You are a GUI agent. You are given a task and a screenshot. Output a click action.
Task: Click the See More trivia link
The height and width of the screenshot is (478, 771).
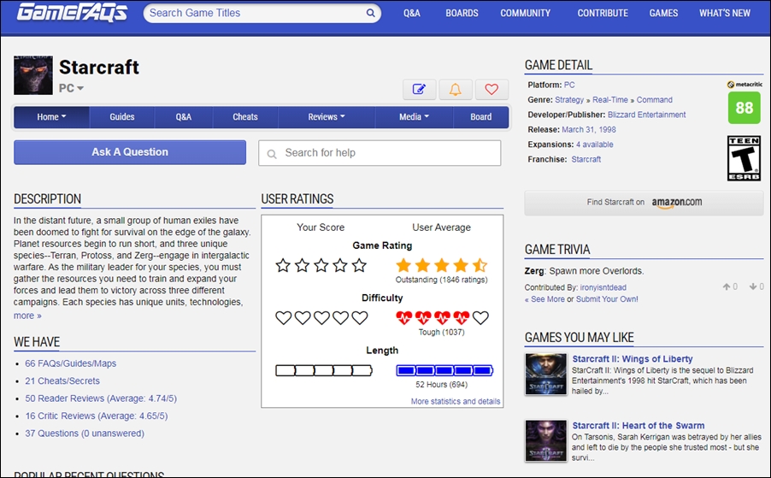pos(544,299)
